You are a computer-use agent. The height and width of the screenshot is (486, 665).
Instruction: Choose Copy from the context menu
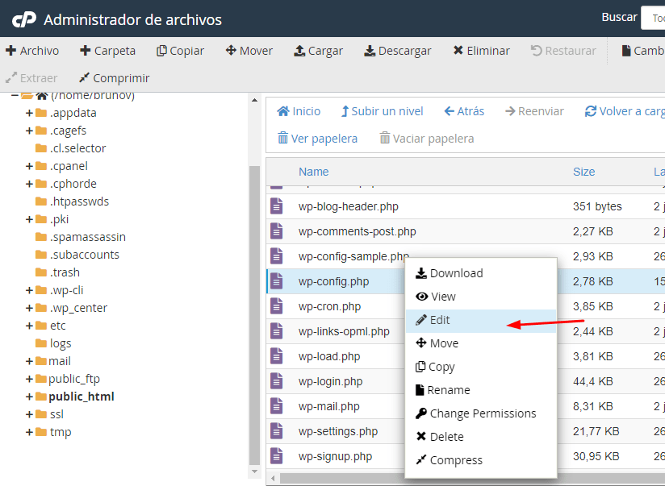pos(480,367)
